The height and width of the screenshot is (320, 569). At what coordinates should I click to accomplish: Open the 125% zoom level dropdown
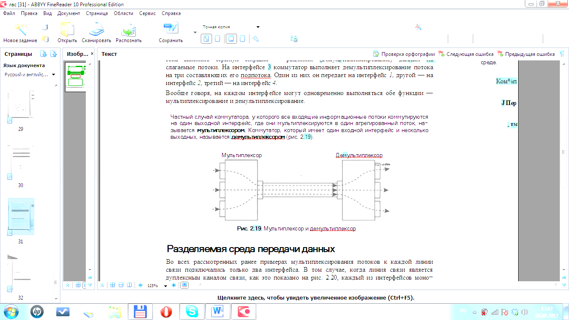166,286
